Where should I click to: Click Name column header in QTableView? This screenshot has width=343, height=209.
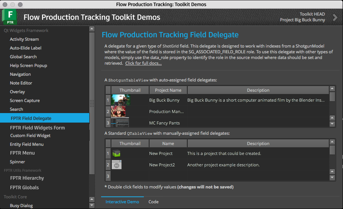pos(168,144)
